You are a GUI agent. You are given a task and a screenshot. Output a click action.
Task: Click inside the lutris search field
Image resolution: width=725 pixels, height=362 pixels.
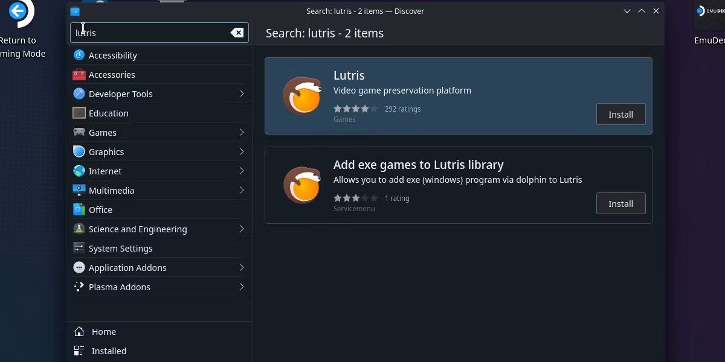coord(151,33)
